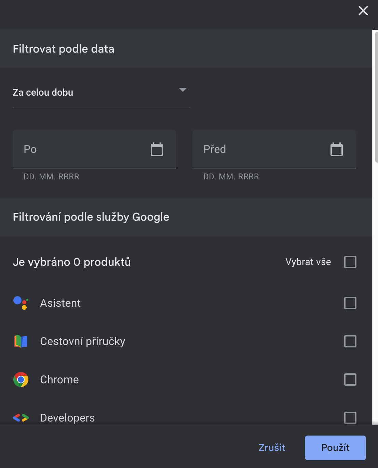Tick the Vybrat vše checkbox
This screenshot has height=468, width=378.
tap(350, 262)
